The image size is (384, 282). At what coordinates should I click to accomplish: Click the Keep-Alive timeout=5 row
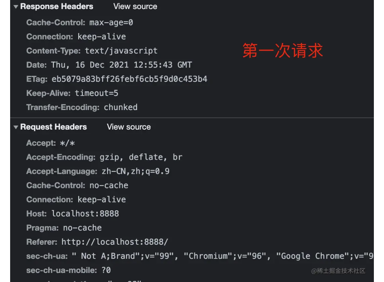tap(72, 93)
